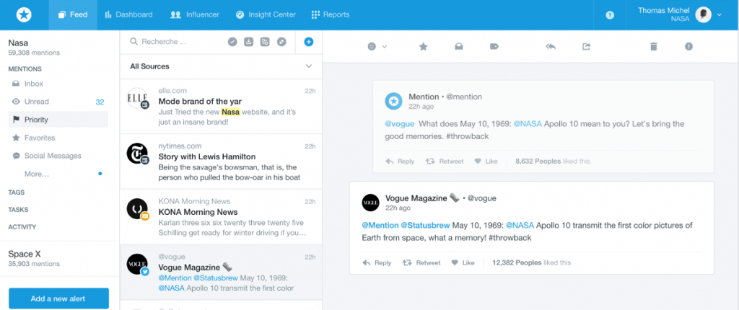Image resolution: width=739 pixels, height=310 pixels.
Task: Click the blue plus add icon
Action: coord(309,42)
